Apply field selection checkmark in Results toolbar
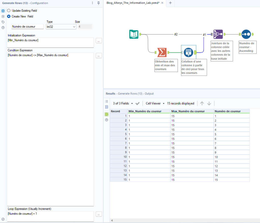The height and width of the screenshot is (223, 260). [x=137, y=104]
